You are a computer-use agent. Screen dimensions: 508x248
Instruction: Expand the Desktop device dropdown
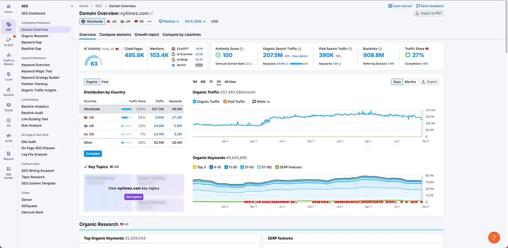point(169,21)
